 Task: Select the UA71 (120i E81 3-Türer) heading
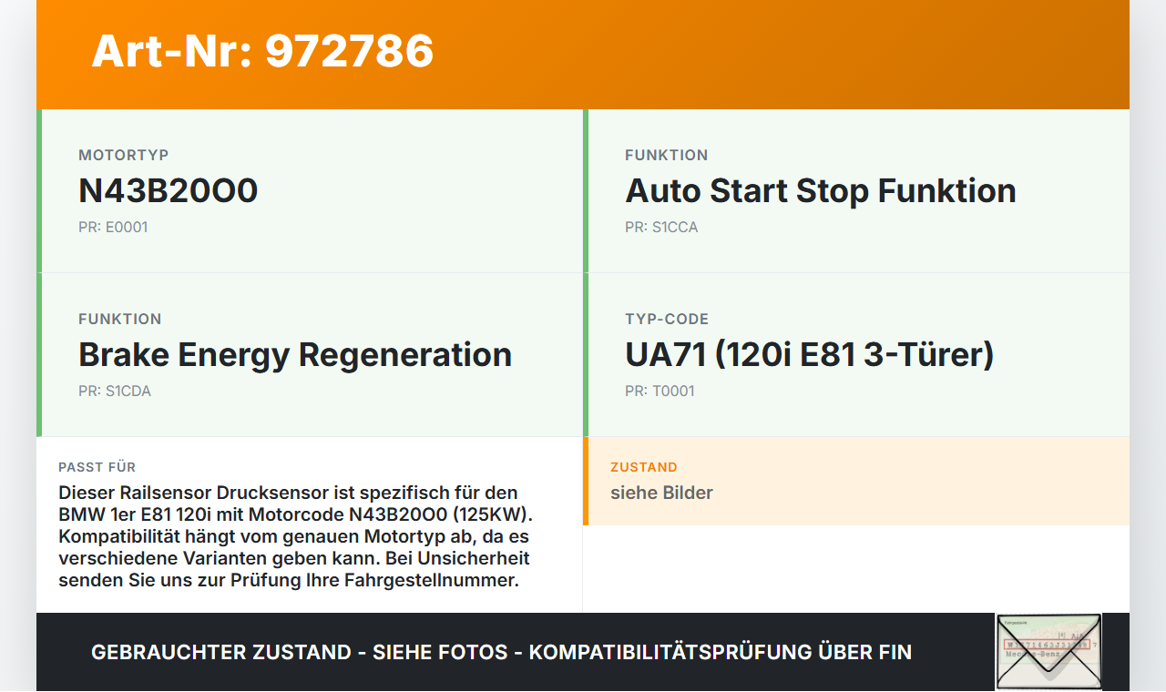(x=810, y=354)
